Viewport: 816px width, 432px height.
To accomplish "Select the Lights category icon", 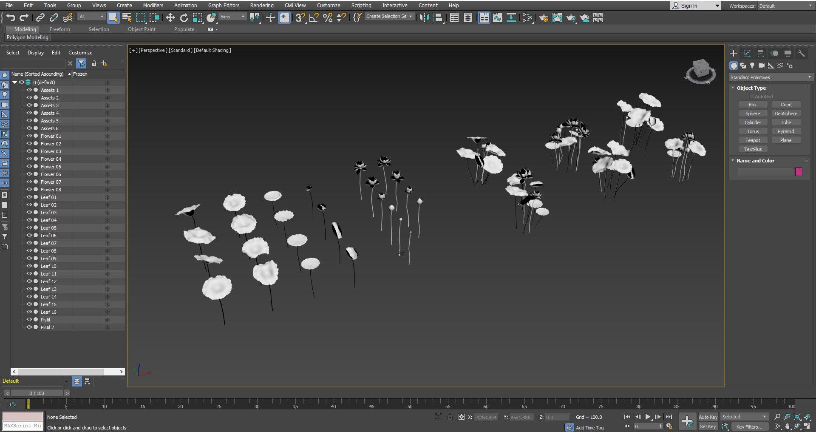I will [752, 65].
